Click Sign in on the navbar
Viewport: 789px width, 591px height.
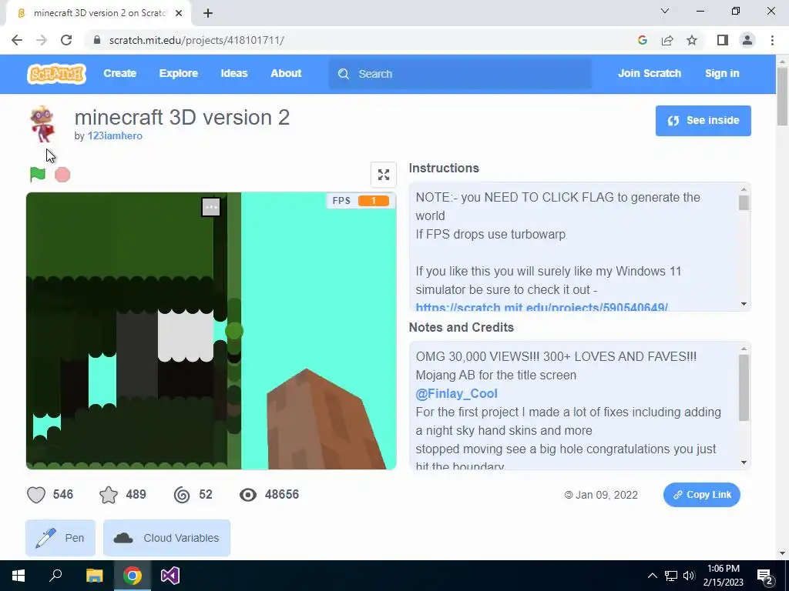pyautogui.click(x=722, y=73)
